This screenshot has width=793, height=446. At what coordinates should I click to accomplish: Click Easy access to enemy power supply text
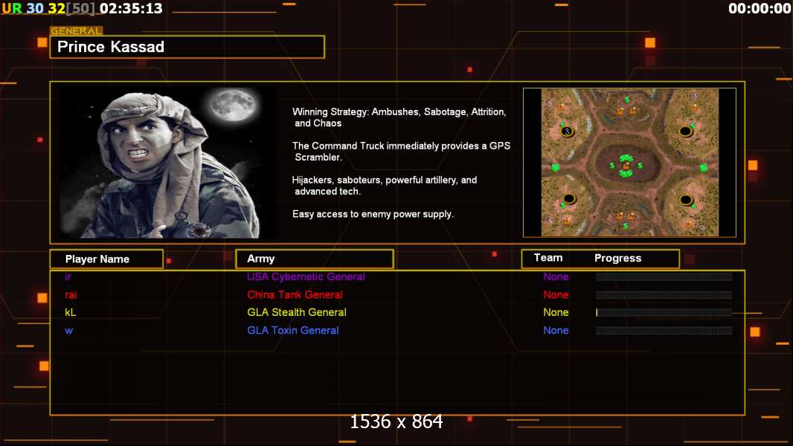coord(373,213)
